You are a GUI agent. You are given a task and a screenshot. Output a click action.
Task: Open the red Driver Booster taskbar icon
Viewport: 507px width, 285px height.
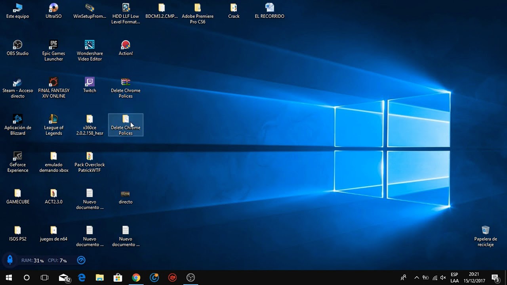pos(172,277)
